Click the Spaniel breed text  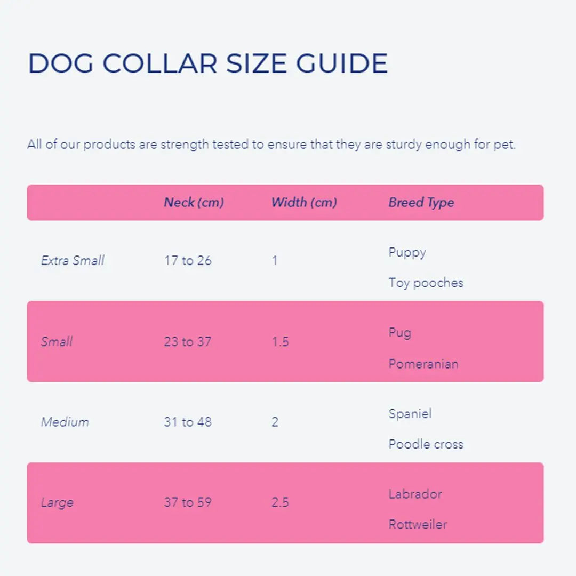[410, 414]
